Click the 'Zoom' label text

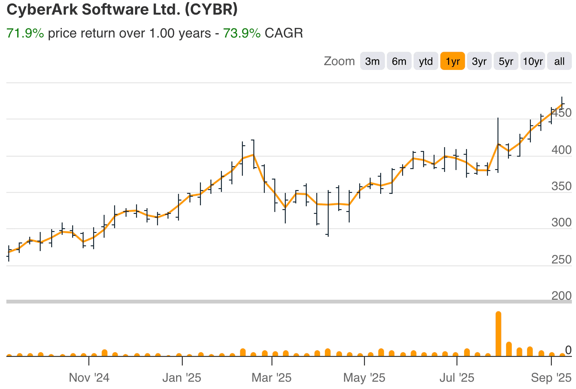point(339,61)
